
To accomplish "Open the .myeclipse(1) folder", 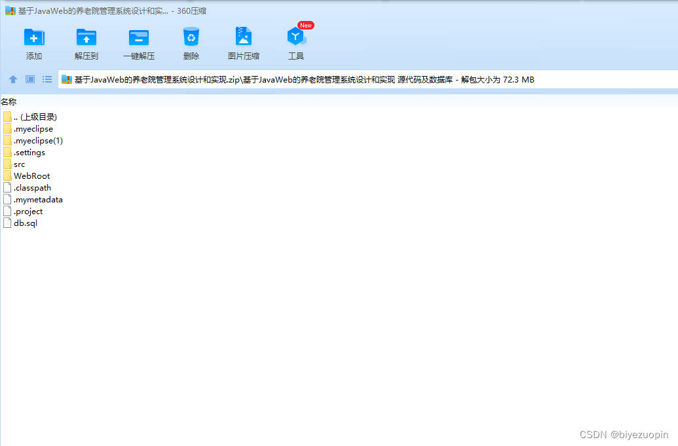I will point(36,140).
